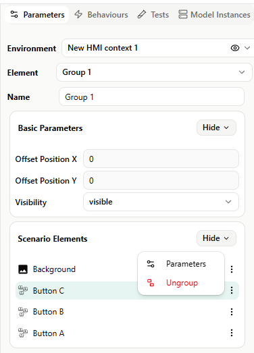Switch to the Tests tab

153,15
